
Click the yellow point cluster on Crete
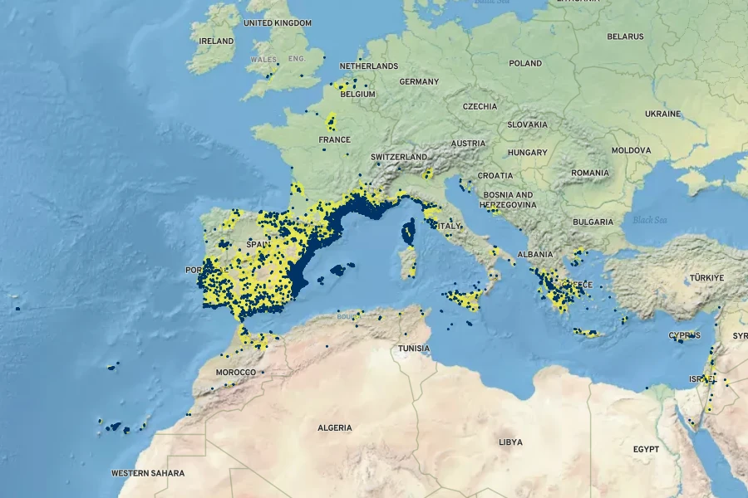[586, 333]
